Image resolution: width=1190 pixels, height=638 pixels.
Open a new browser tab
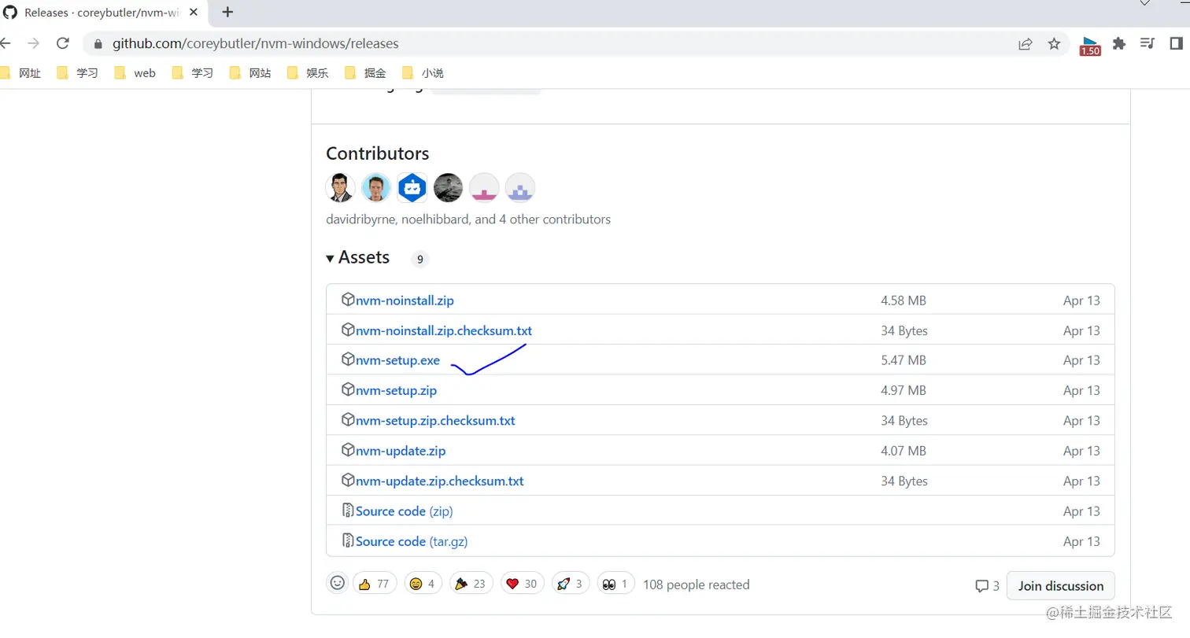[x=227, y=12]
